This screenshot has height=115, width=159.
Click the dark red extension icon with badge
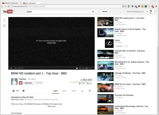pyautogui.click(x=153, y=6)
